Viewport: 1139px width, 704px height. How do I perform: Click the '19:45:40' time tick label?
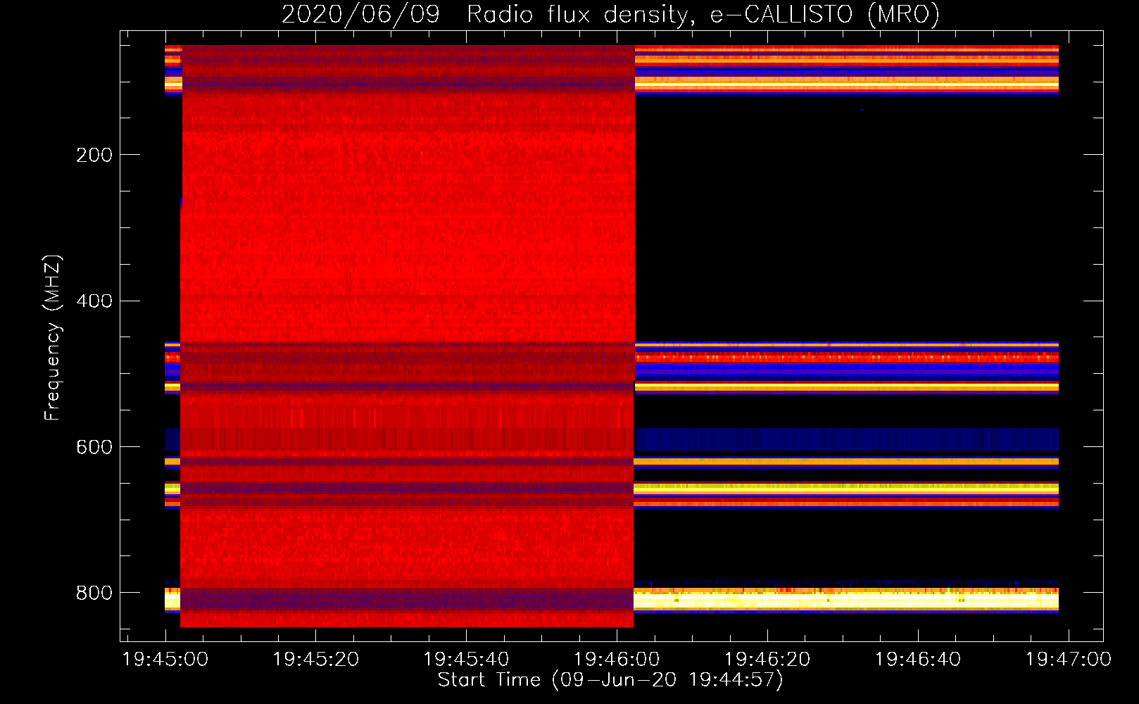click(x=467, y=660)
